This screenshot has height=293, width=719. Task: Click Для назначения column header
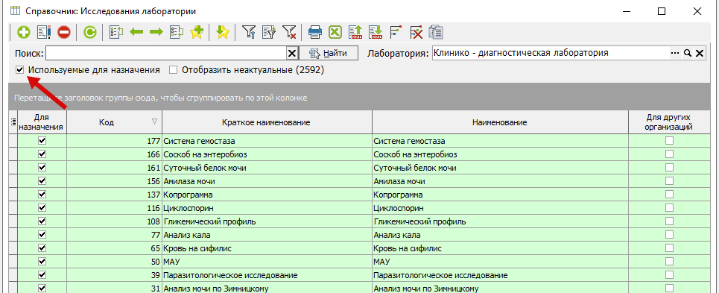42,122
